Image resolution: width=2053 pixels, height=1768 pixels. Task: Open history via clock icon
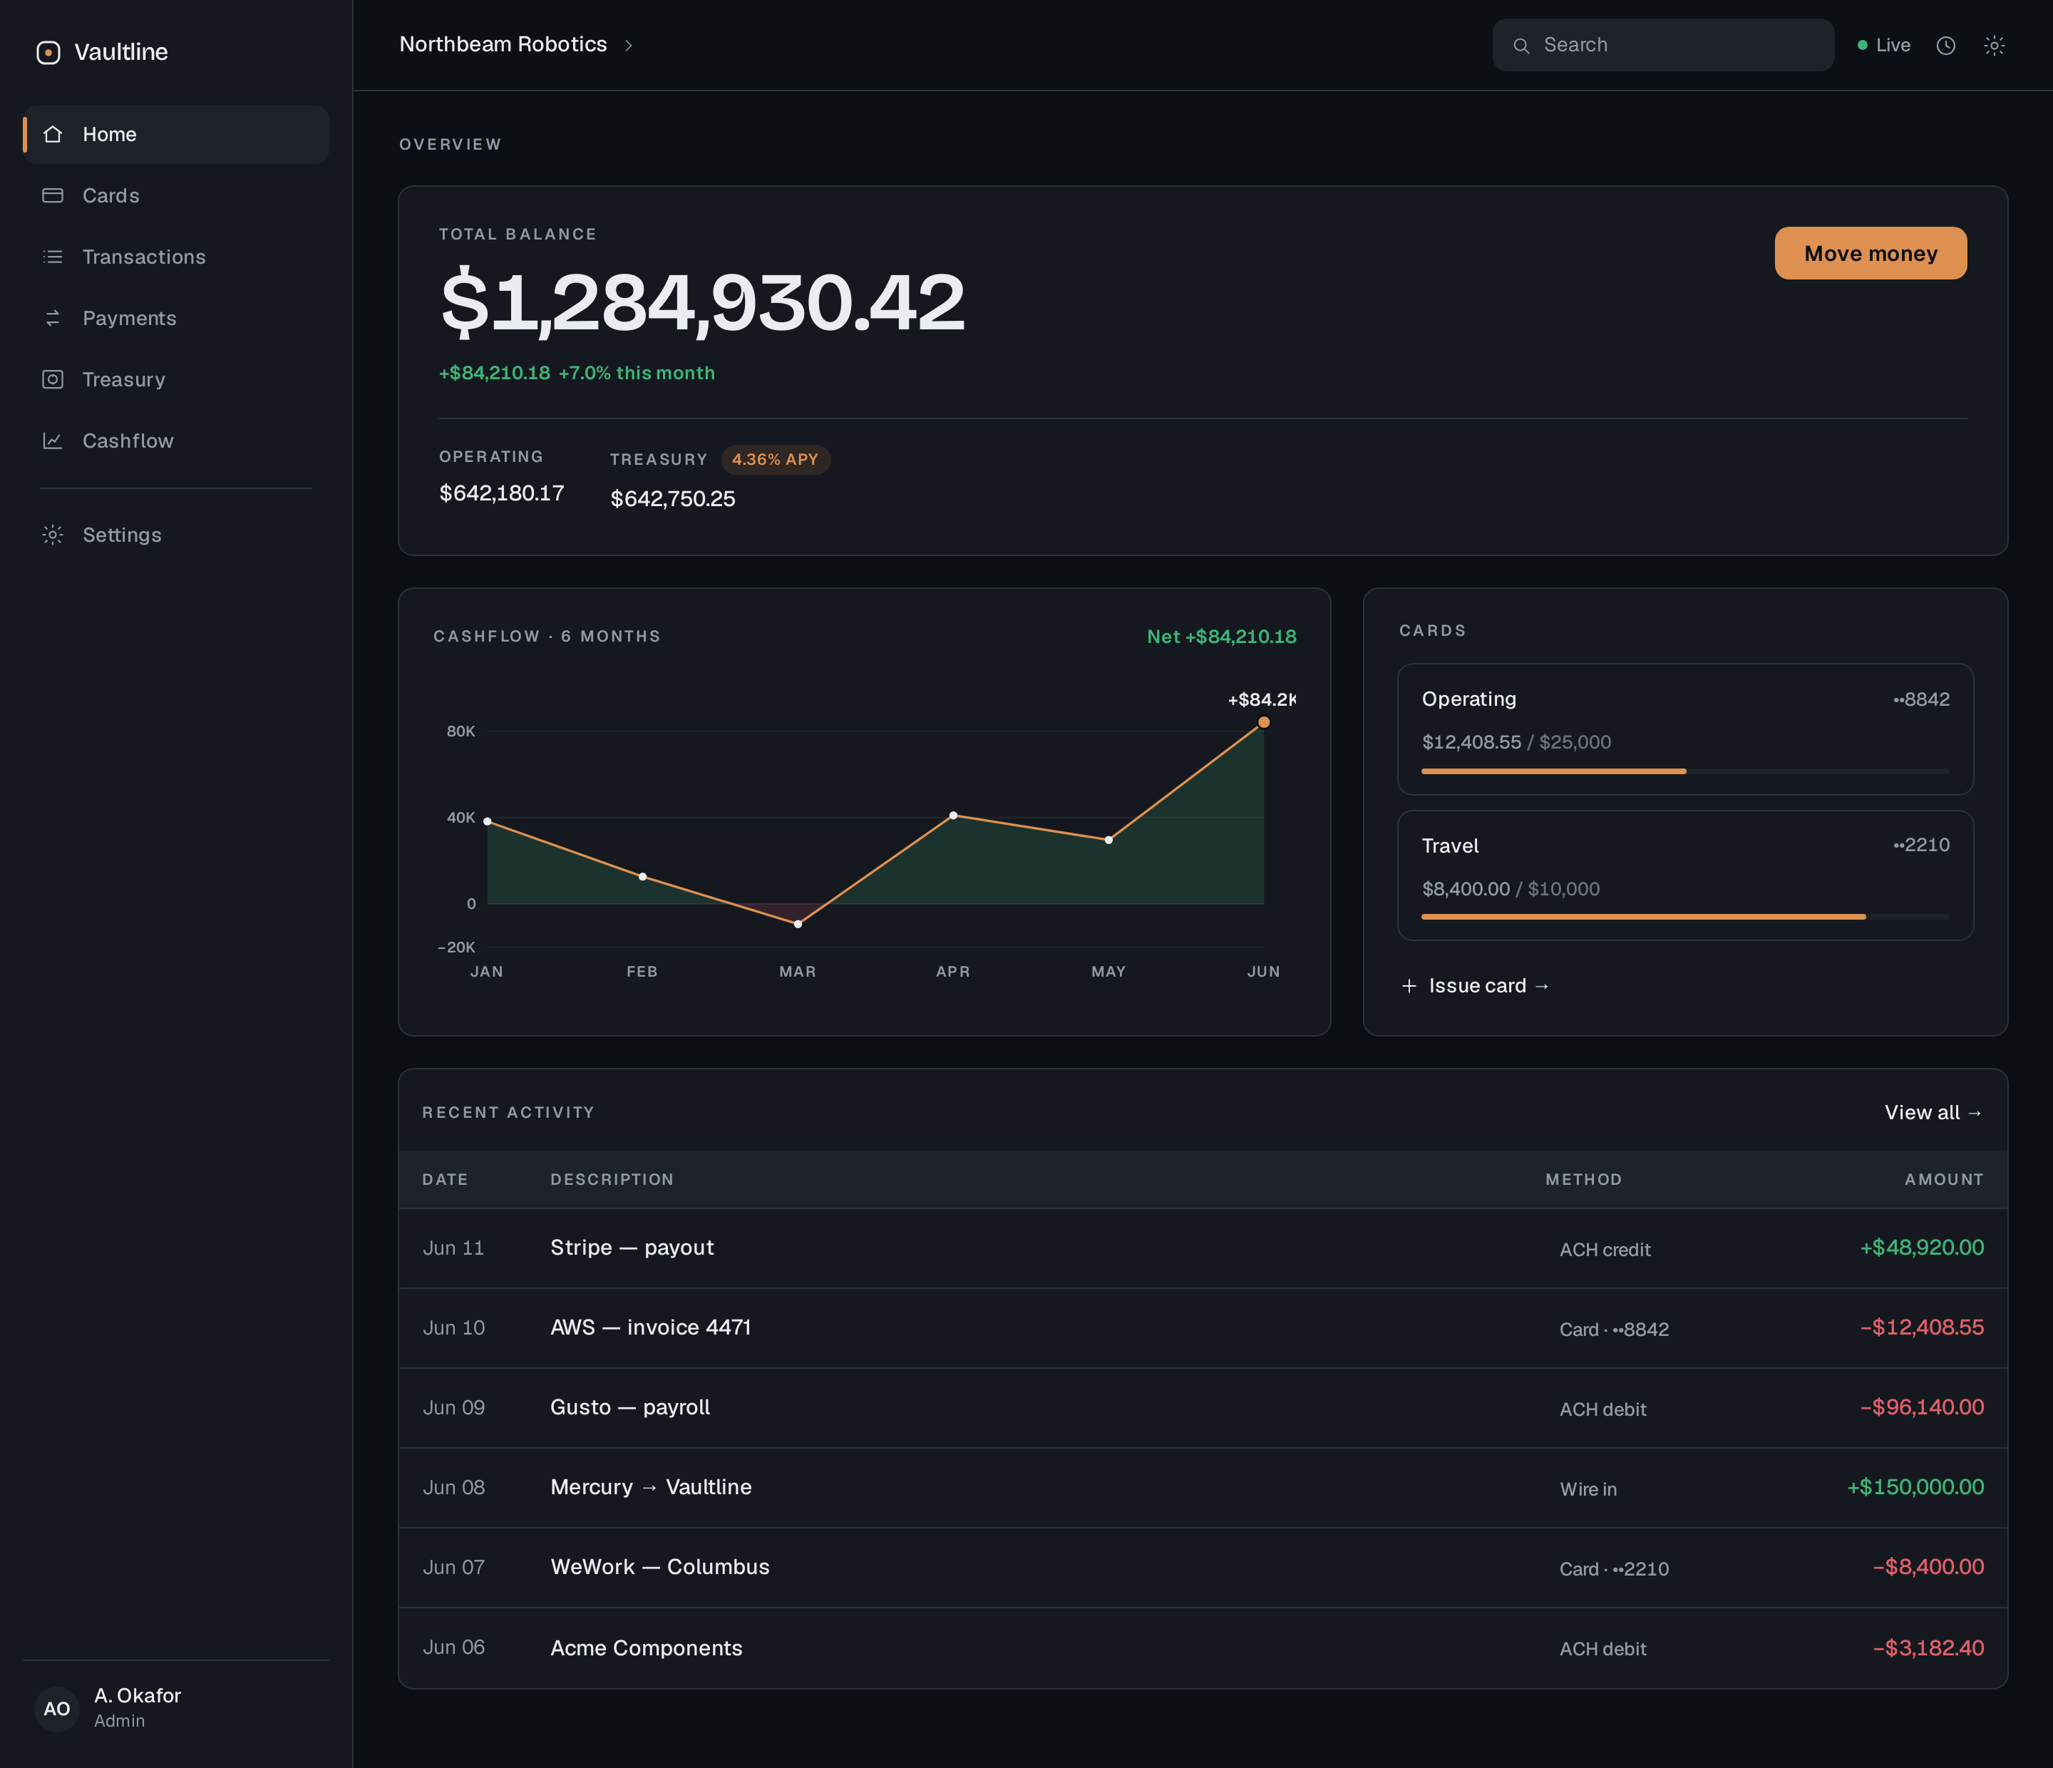coord(1946,46)
